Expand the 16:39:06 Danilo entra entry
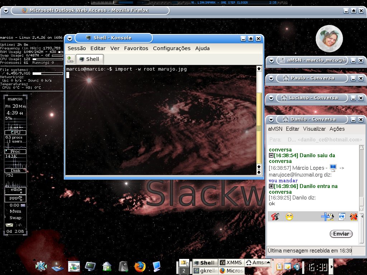This screenshot has height=275, width=367. coord(271,186)
